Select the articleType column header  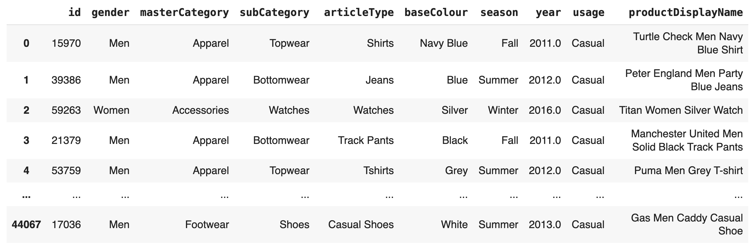pyautogui.click(x=359, y=12)
